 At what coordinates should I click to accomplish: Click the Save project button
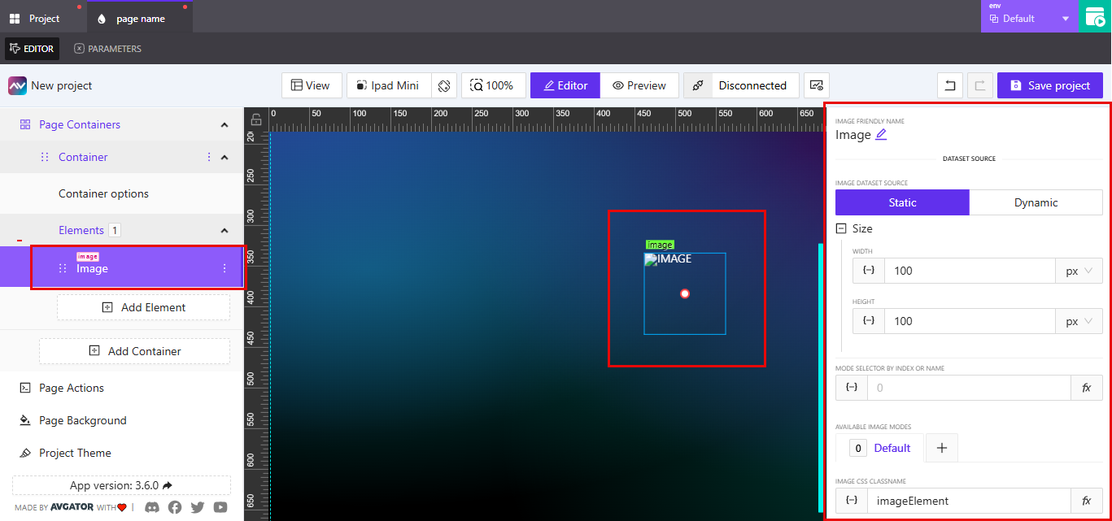click(x=1049, y=85)
